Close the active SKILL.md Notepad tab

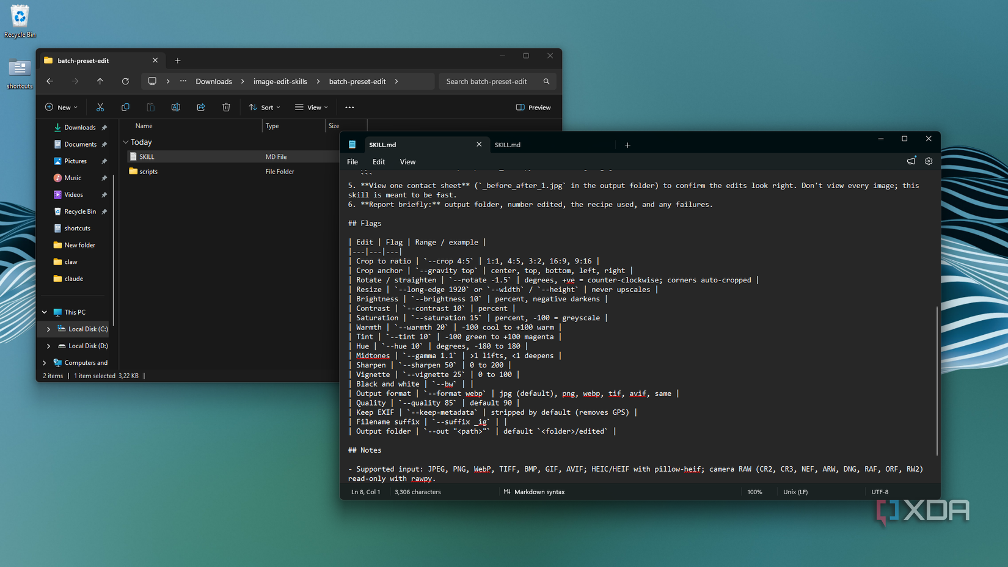click(479, 145)
